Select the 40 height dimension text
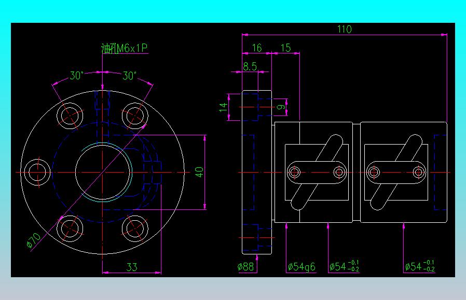 (199, 172)
